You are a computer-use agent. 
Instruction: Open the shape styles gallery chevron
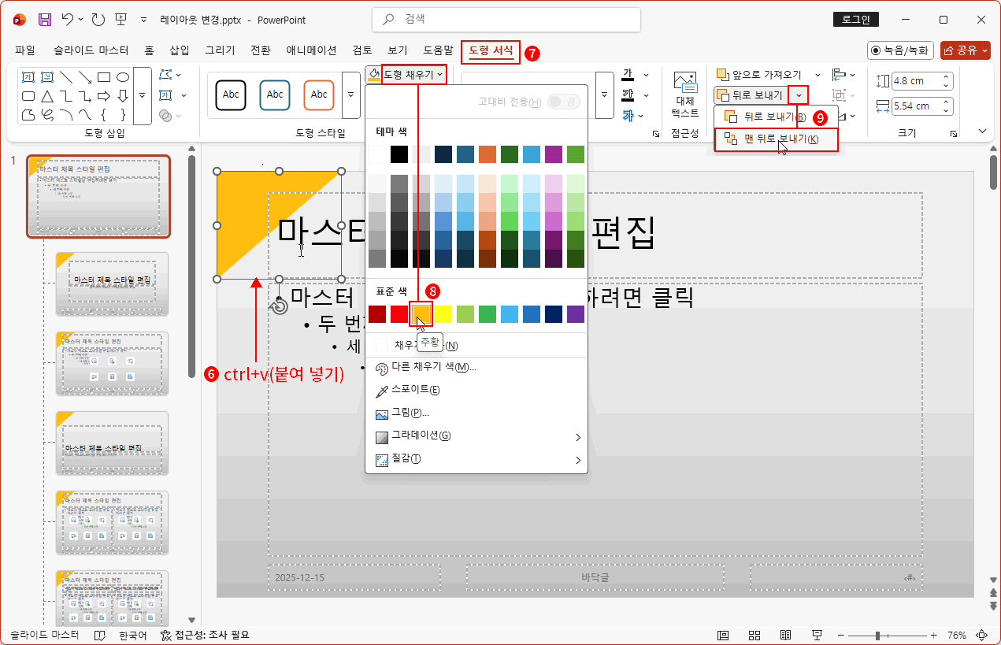pos(350,96)
